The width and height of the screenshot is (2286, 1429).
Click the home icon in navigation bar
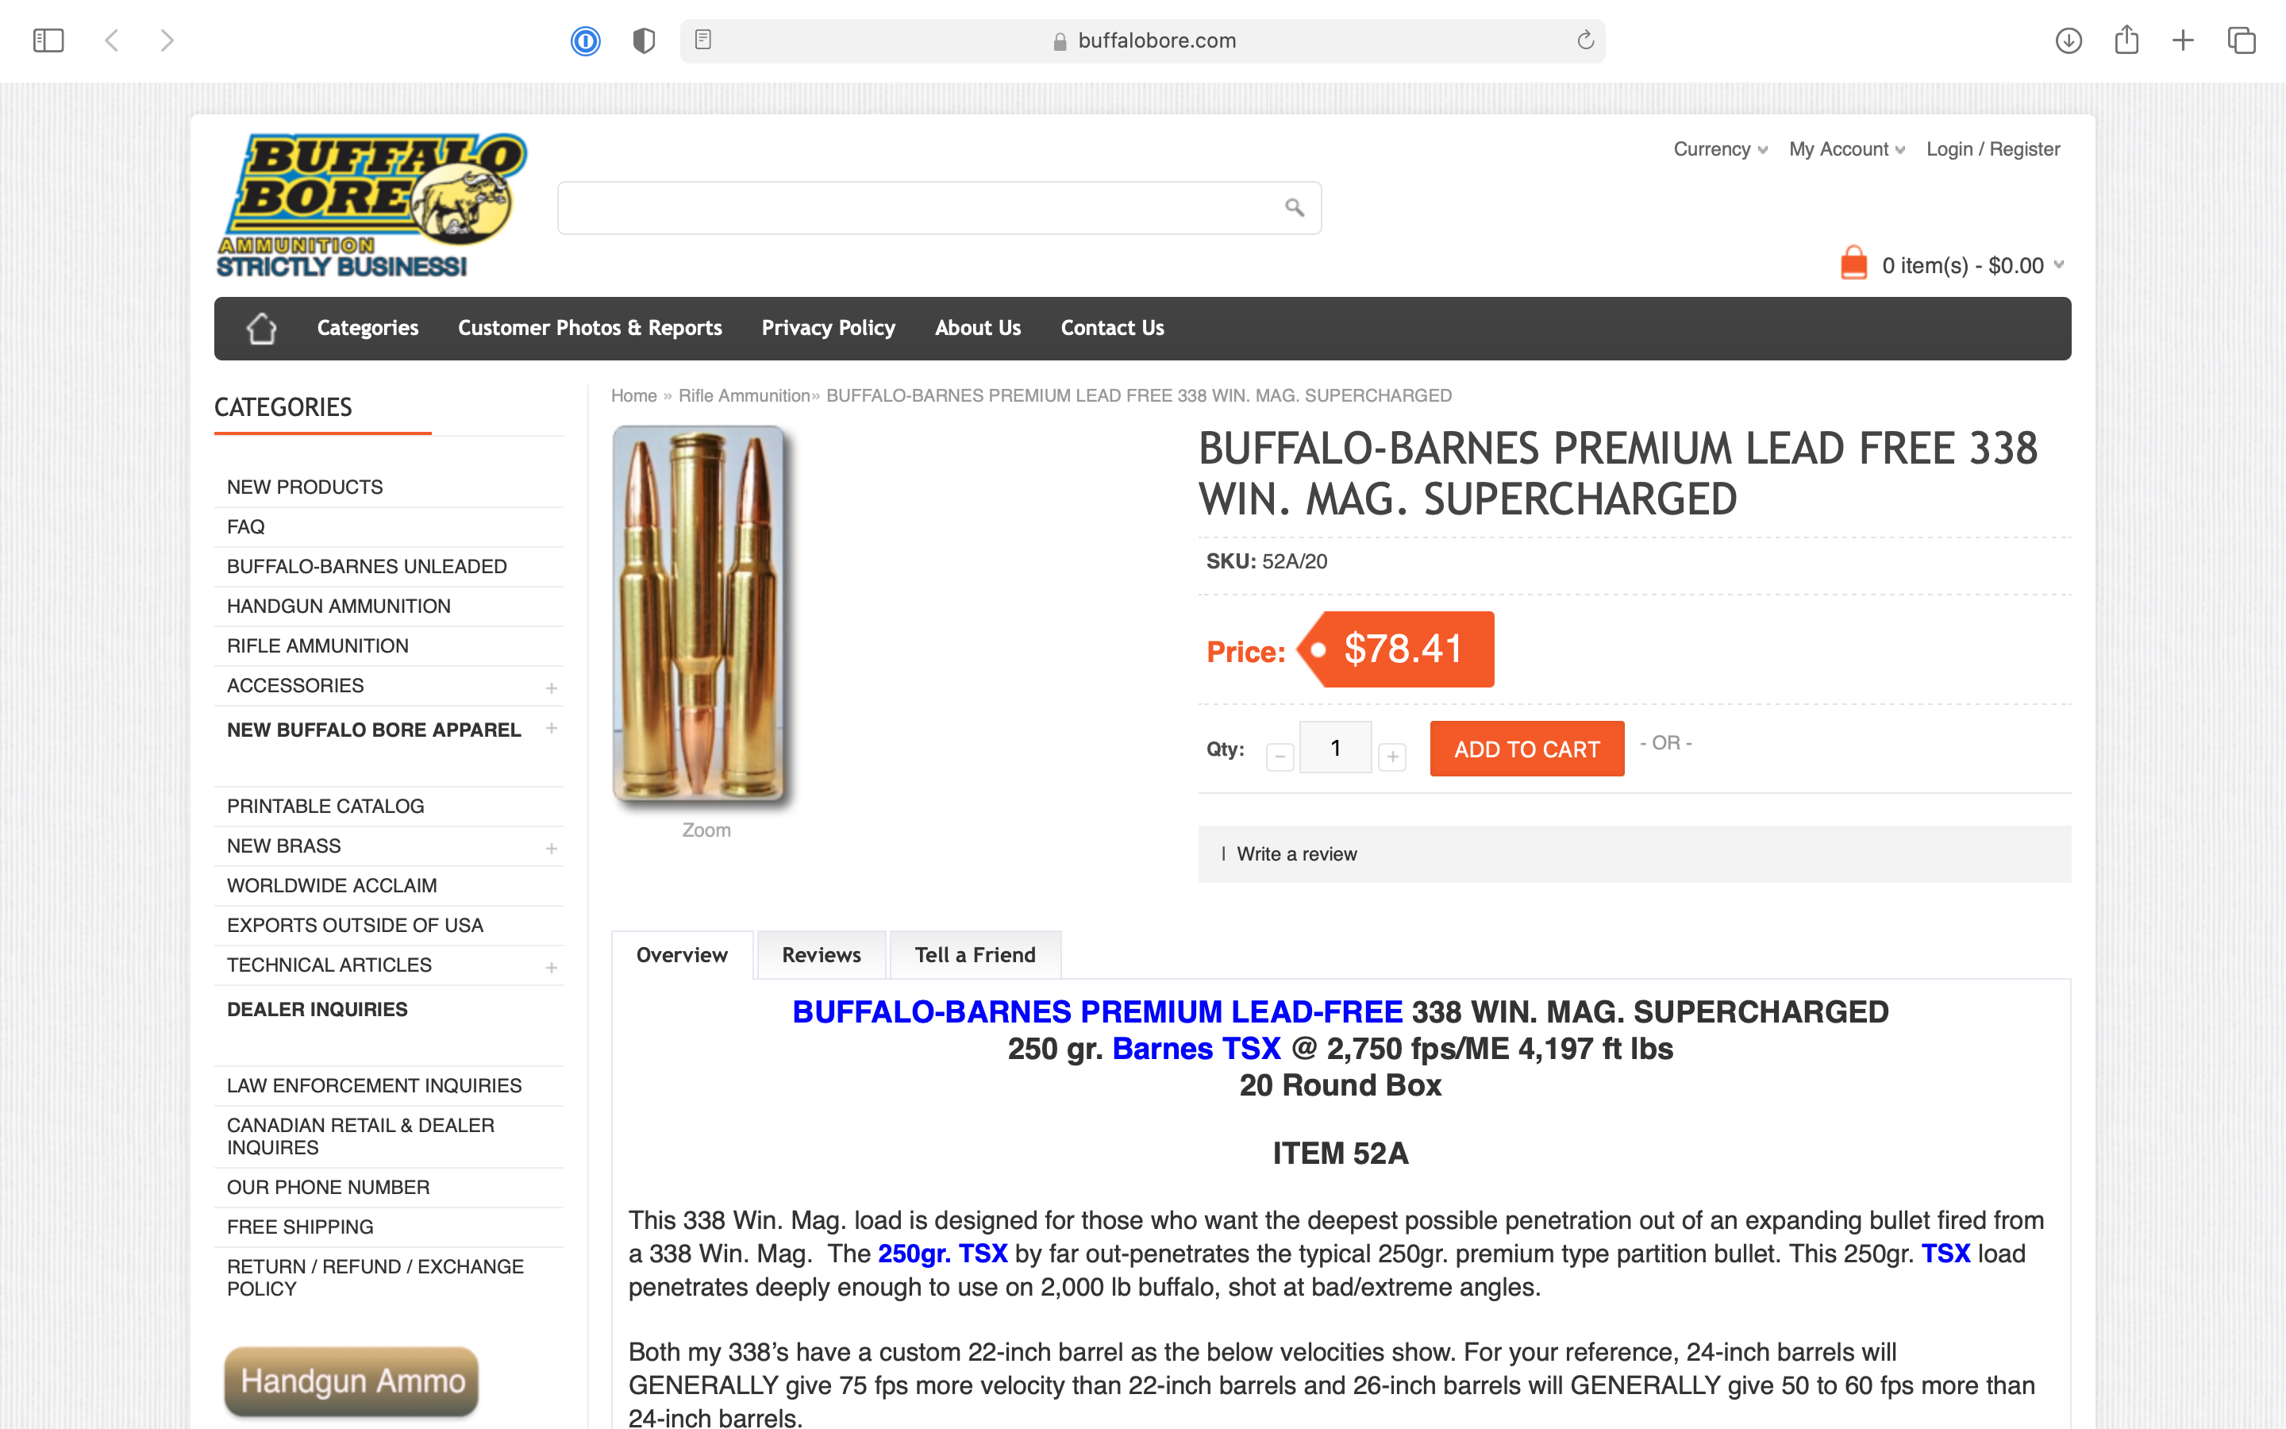click(x=262, y=328)
